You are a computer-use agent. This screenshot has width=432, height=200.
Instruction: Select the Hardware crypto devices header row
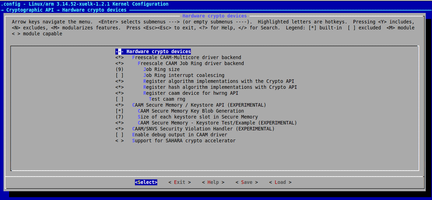pyautogui.click(x=153, y=52)
